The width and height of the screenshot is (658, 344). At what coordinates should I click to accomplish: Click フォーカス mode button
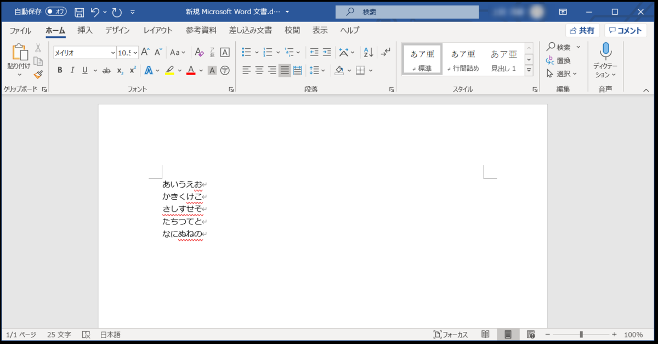click(451, 334)
